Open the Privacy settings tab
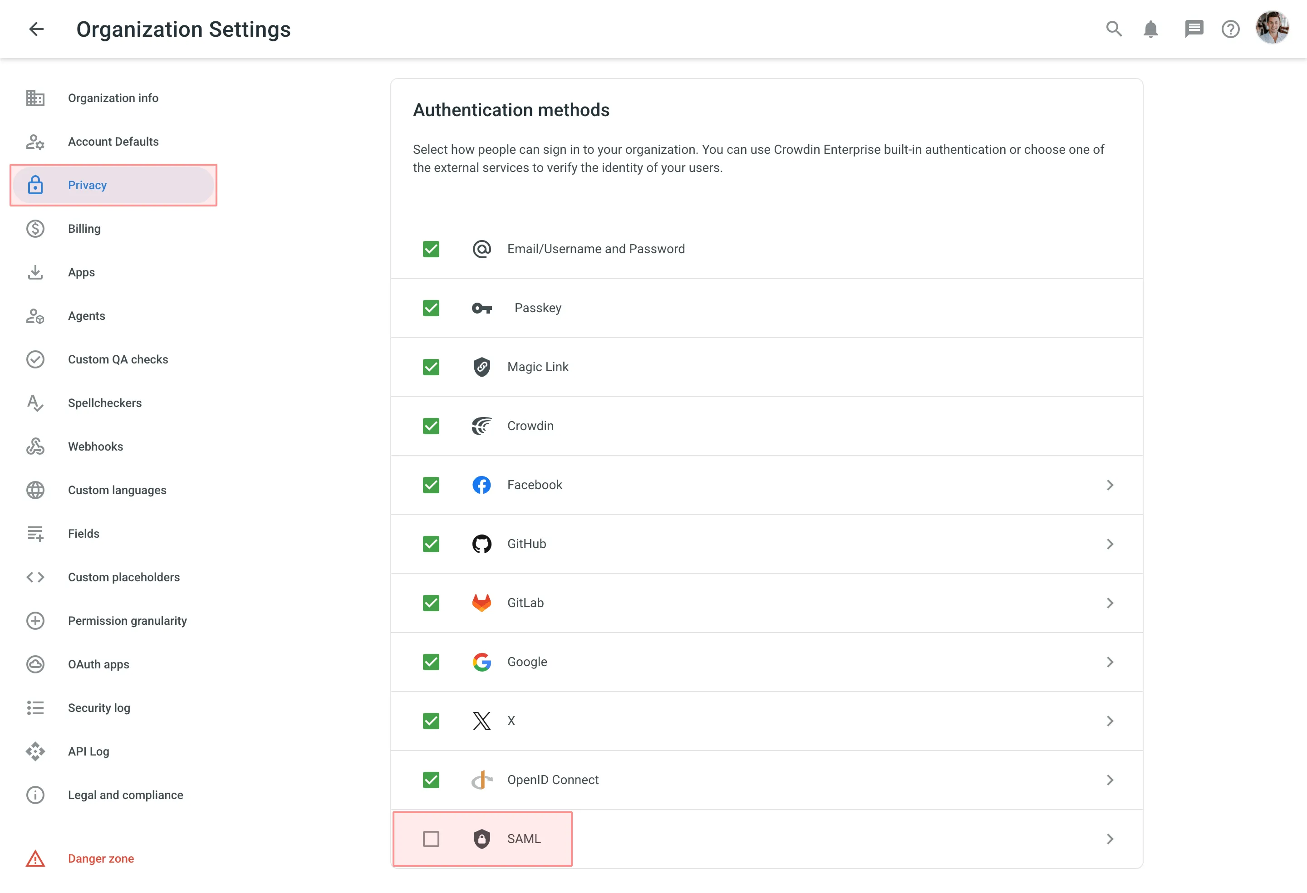The height and width of the screenshot is (893, 1307). coord(87,185)
